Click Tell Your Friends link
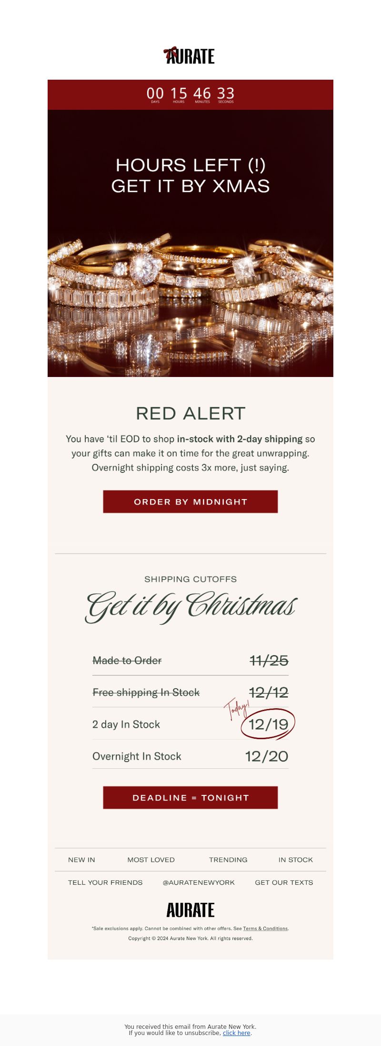 pyautogui.click(x=105, y=882)
